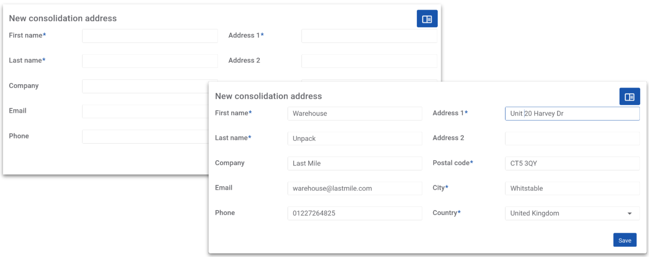Click the empty Phone field in blank form
The height and width of the screenshot is (257, 649).
(x=145, y=136)
